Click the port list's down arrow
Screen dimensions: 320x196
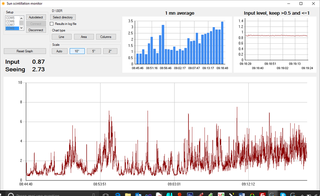coord(21,28)
